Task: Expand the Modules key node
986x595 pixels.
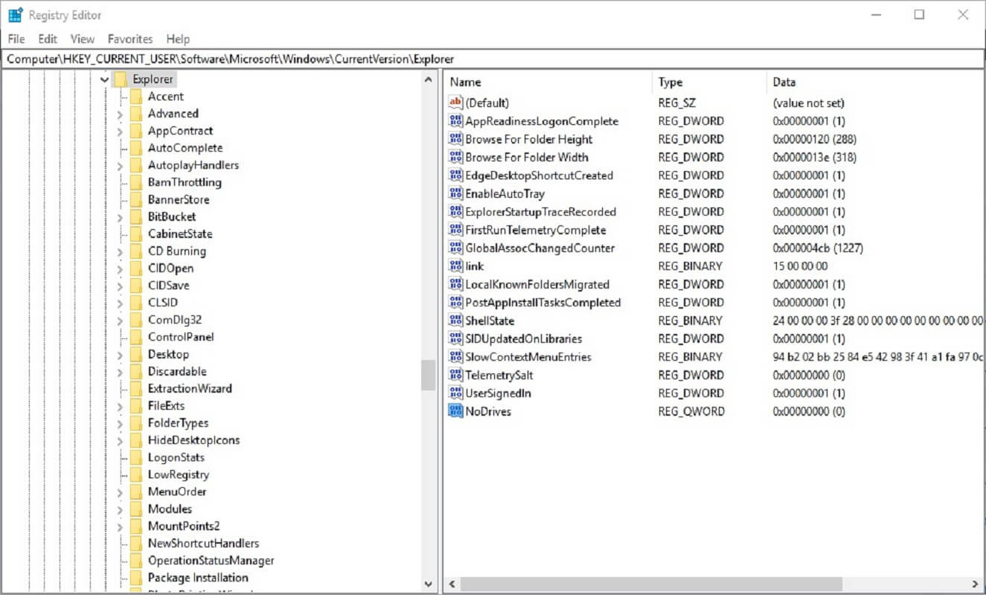Action: (120, 509)
